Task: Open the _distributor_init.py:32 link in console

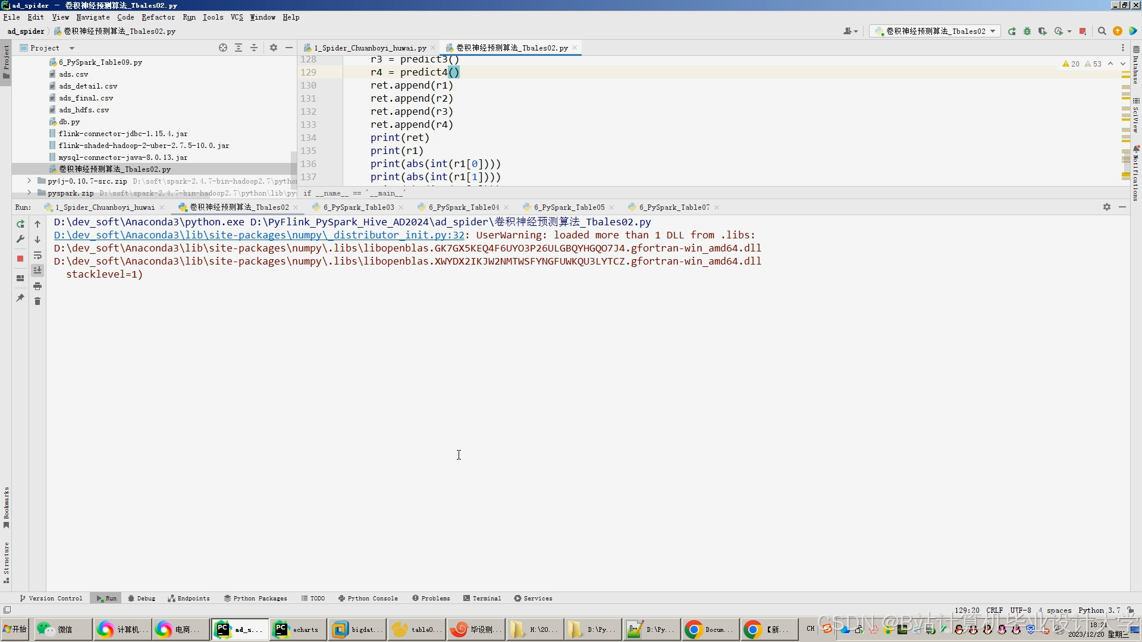Action: tap(259, 235)
